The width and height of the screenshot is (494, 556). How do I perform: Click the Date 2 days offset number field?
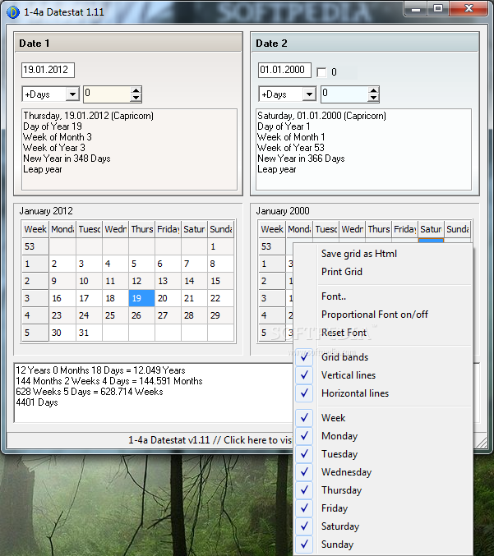click(344, 94)
